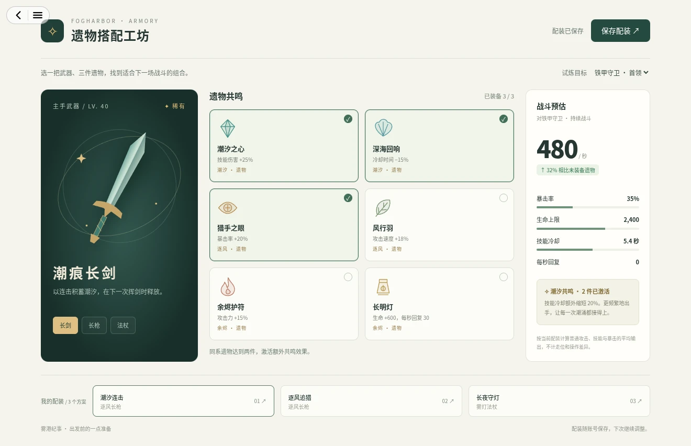Click the 遗物搭配工坊 page title
Screen dimensions: 691x446
point(110,36)
